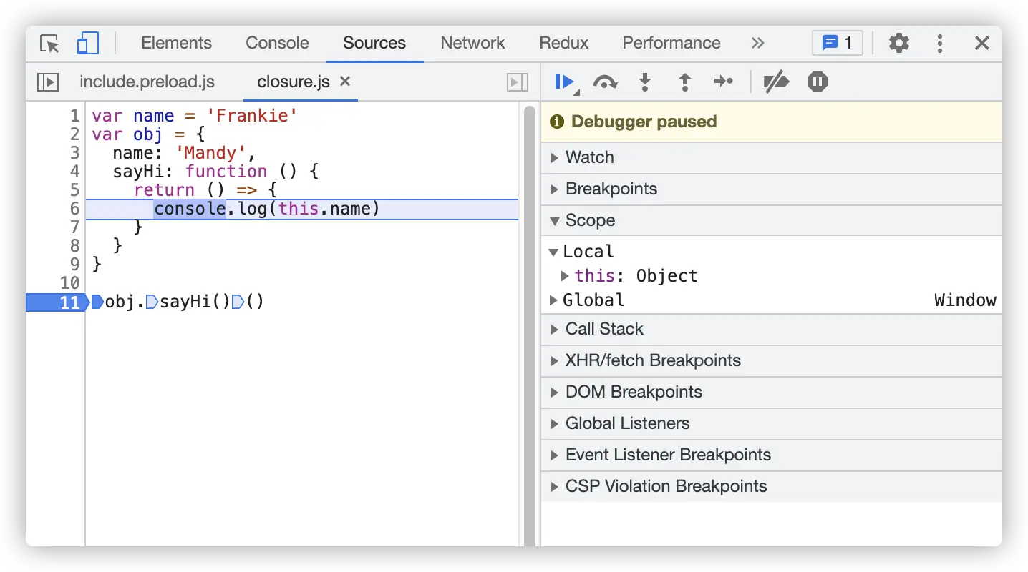The width and height of the screenshot is (1028, 572).
Task: Show more tabs via the chevron
Action: pyautogui.click(x=757, y=44)
